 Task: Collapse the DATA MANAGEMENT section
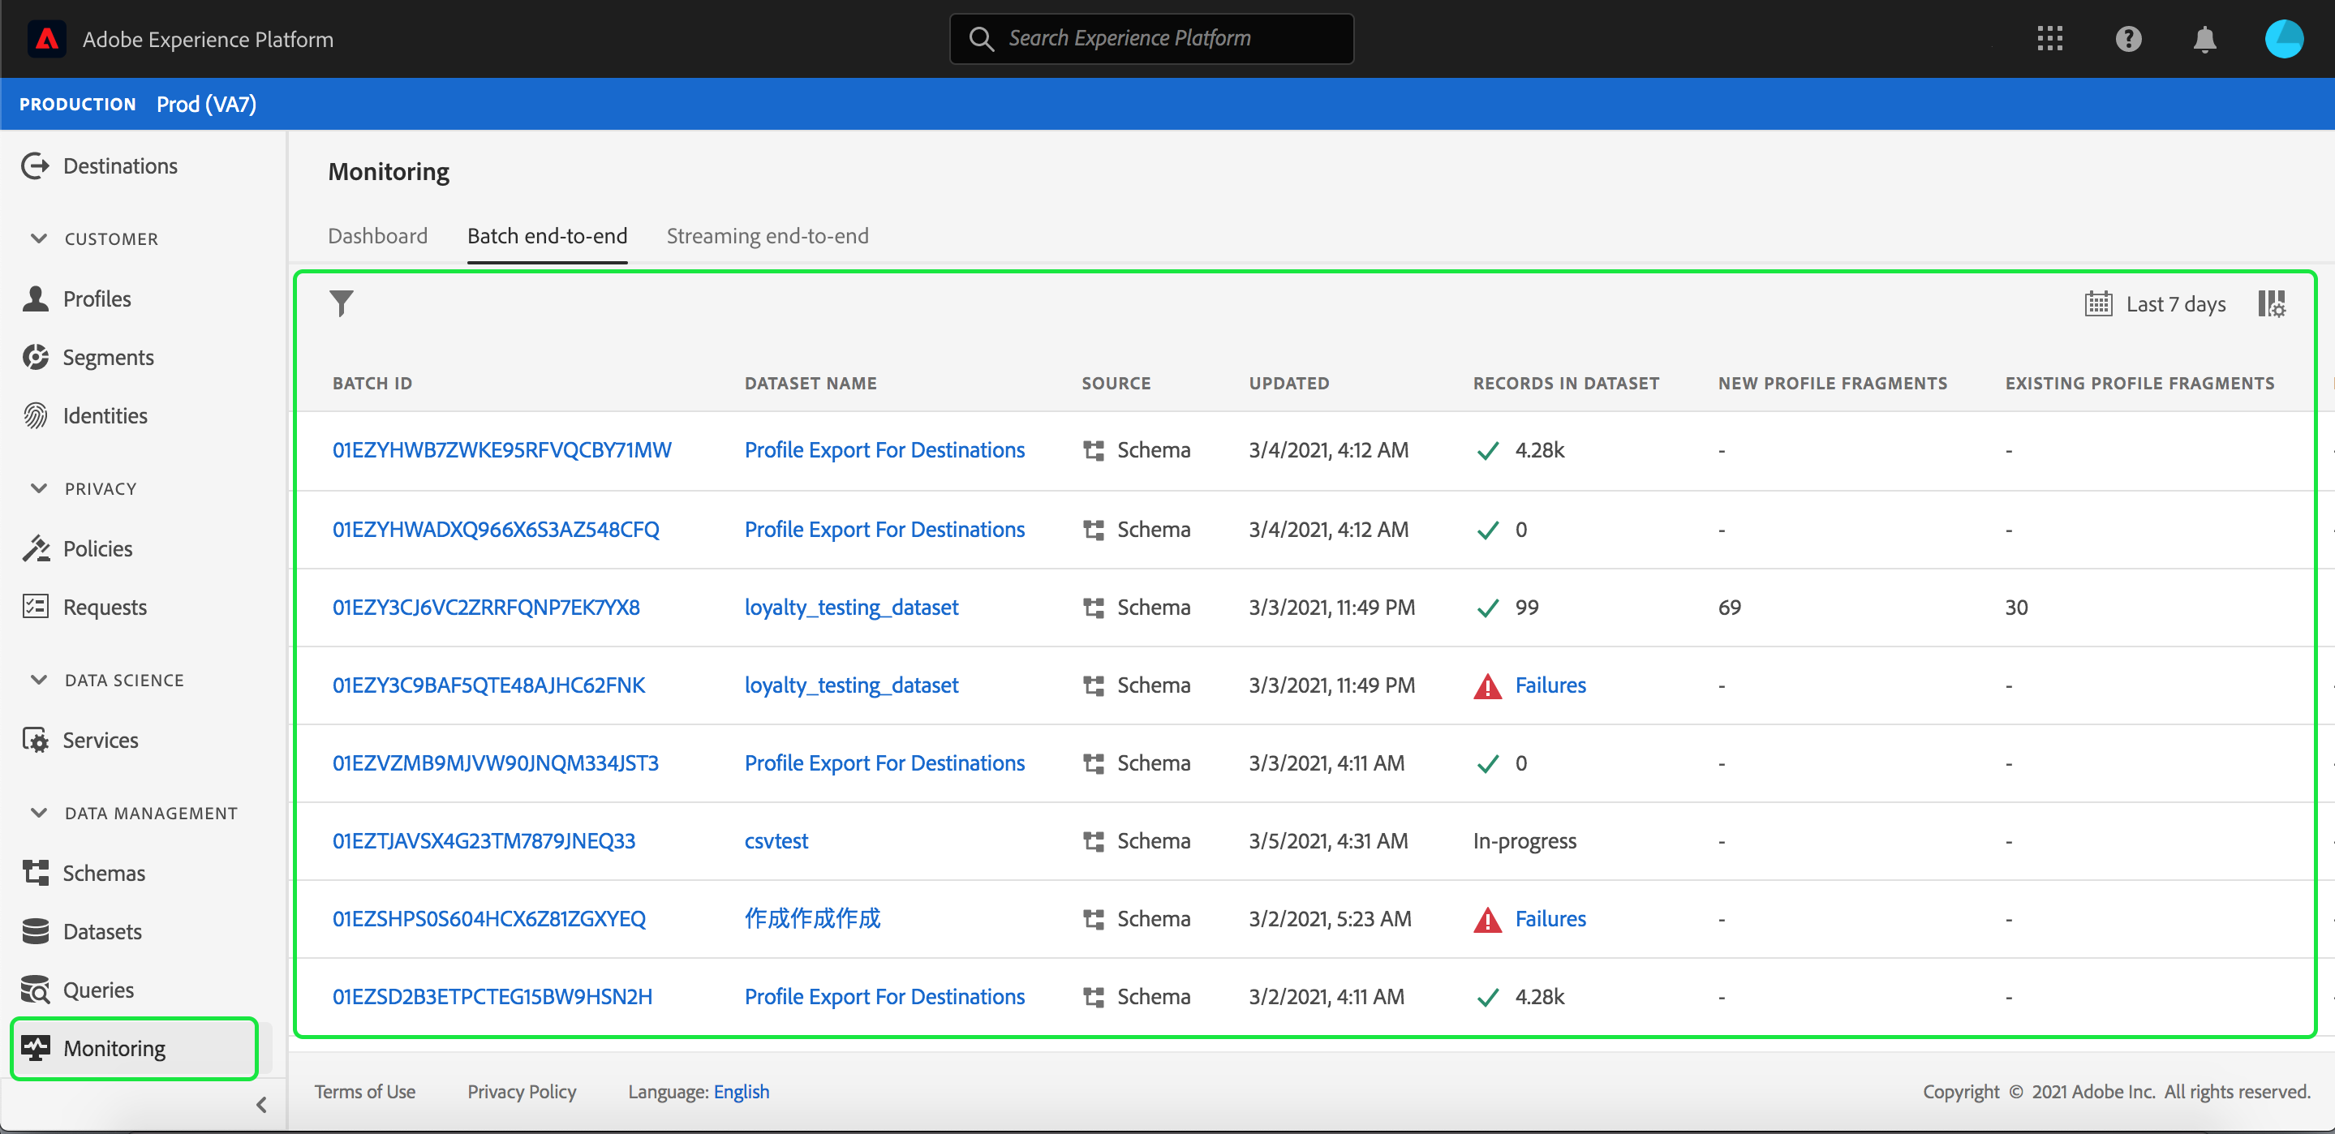pyautogui.click(x=38, y=813)
